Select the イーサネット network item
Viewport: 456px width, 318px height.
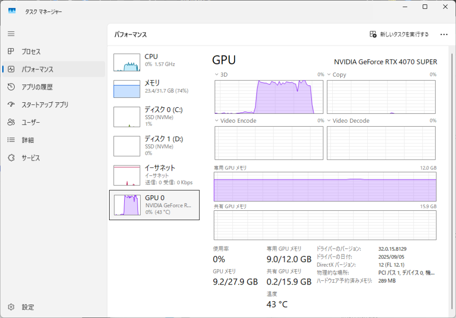(x=154, y=175)
